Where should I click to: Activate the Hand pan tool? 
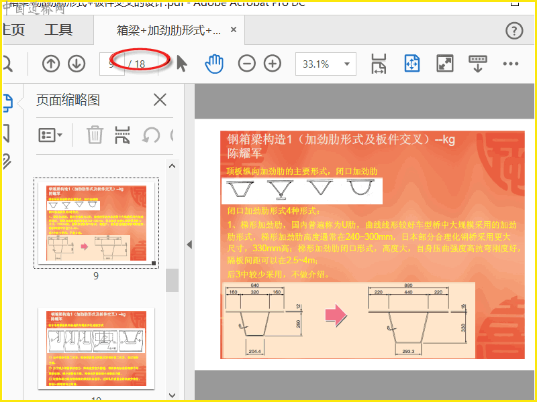[214, 64]
